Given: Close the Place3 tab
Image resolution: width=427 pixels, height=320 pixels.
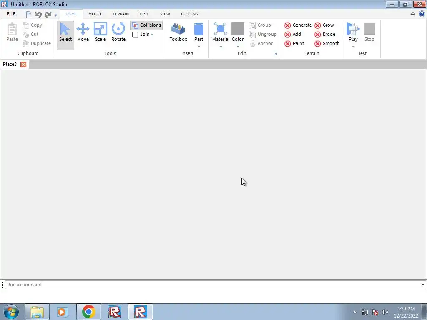Looking at the screenshot, I should pos(23,65).
